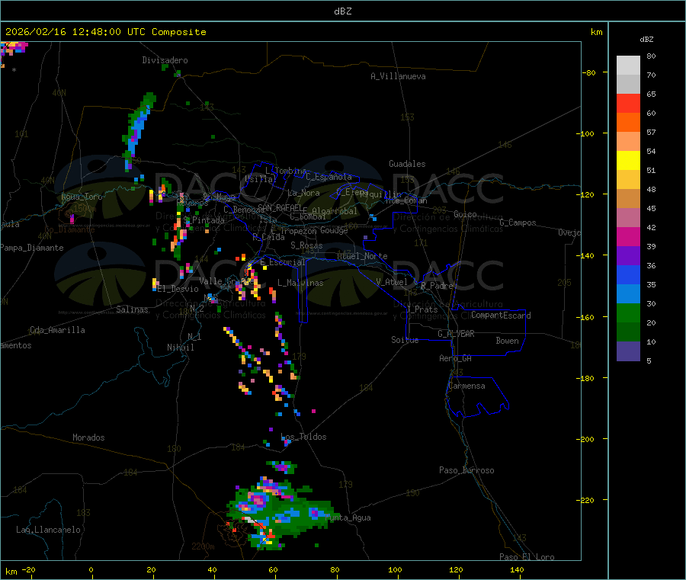Click the Paso_El_Loro map label
This screenshot has width=686, height=580.
(x=527, y=557)
